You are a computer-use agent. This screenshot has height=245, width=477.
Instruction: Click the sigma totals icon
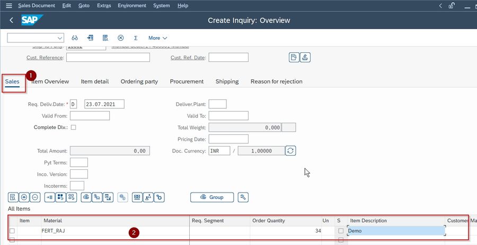tap(136, 38)
